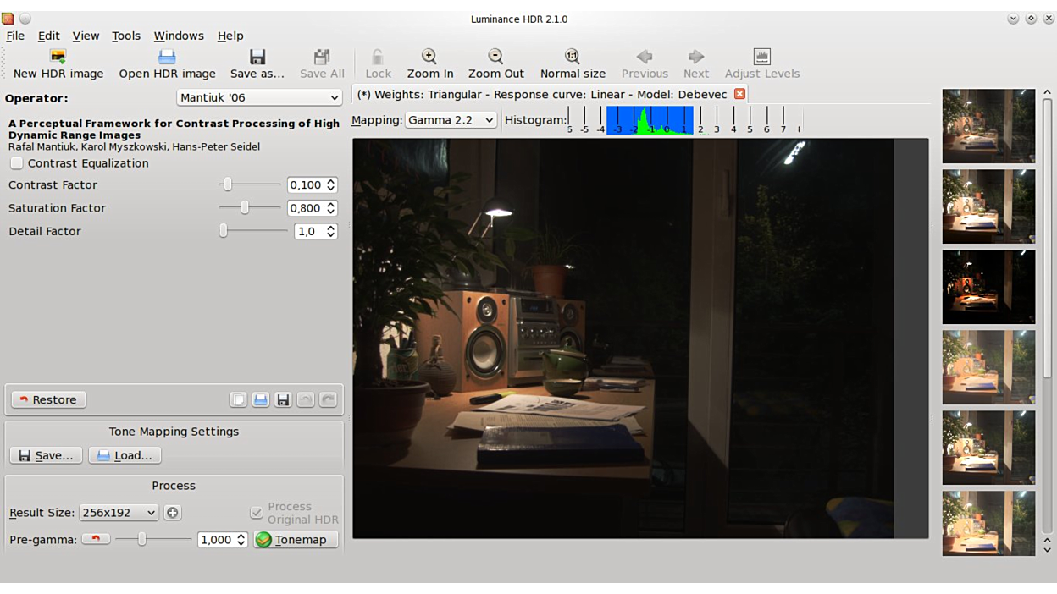
Task: Click the Save as... toolbar icon
Action: pyautogui.click(x=257, y=63)
